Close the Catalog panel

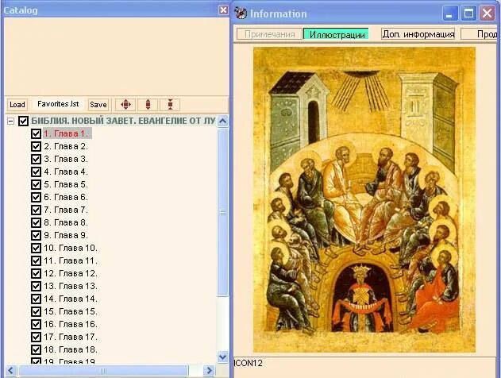pyautogui.click(x=223, y=10)
